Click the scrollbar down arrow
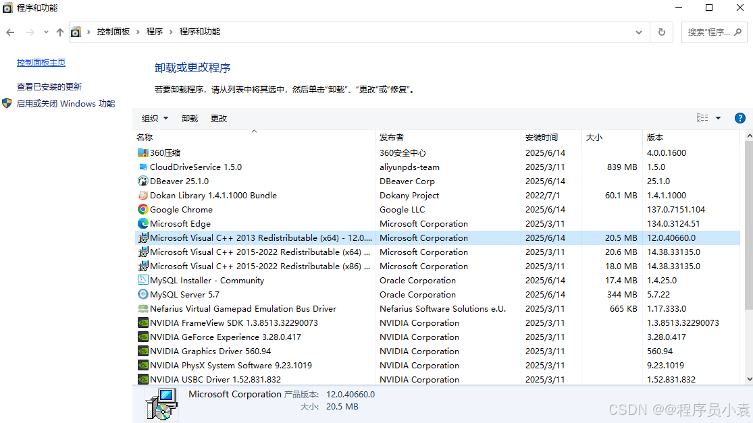The width and height of the screenshot is (753, 423). click(x=749, y=379)
